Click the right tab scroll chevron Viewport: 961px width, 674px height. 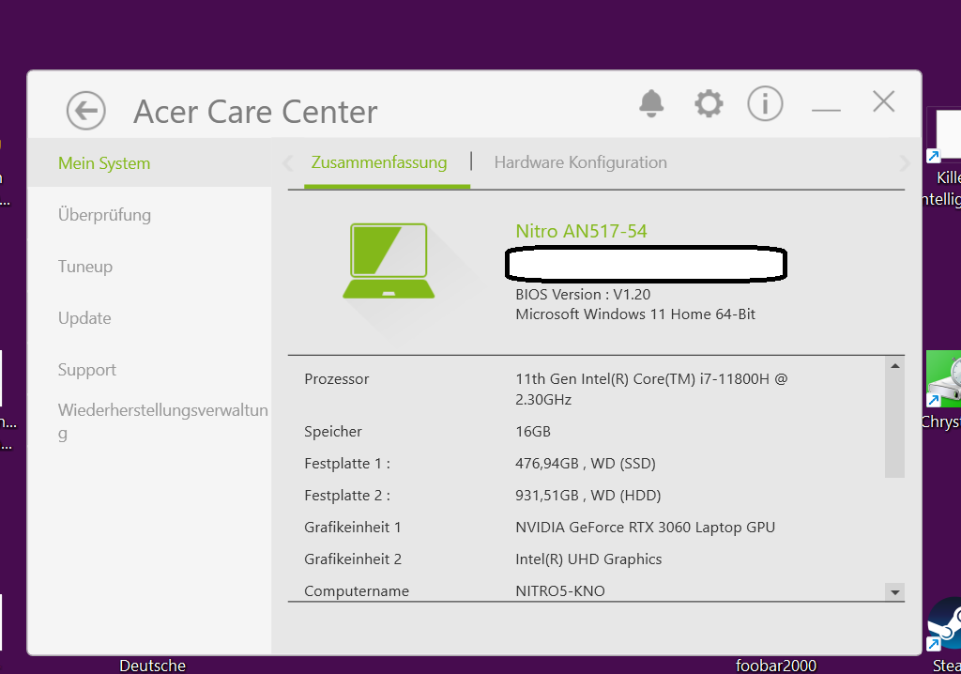pyautogui.click(x=905, y=163)
